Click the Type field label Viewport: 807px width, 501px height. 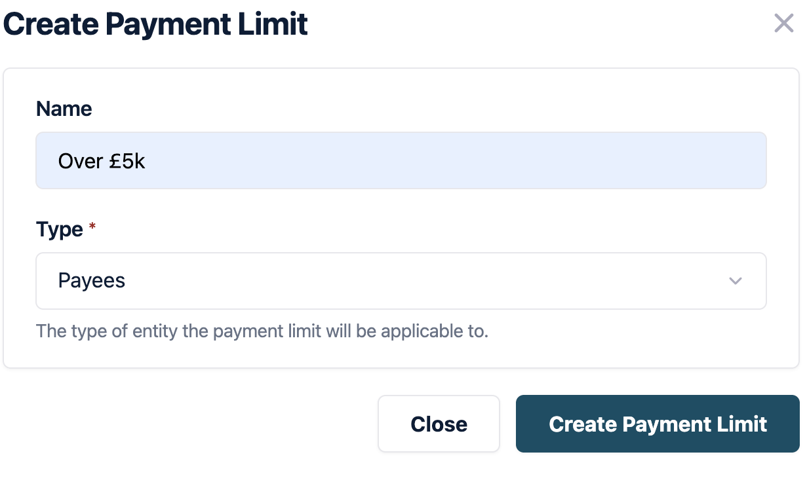(x=60, y=229)
